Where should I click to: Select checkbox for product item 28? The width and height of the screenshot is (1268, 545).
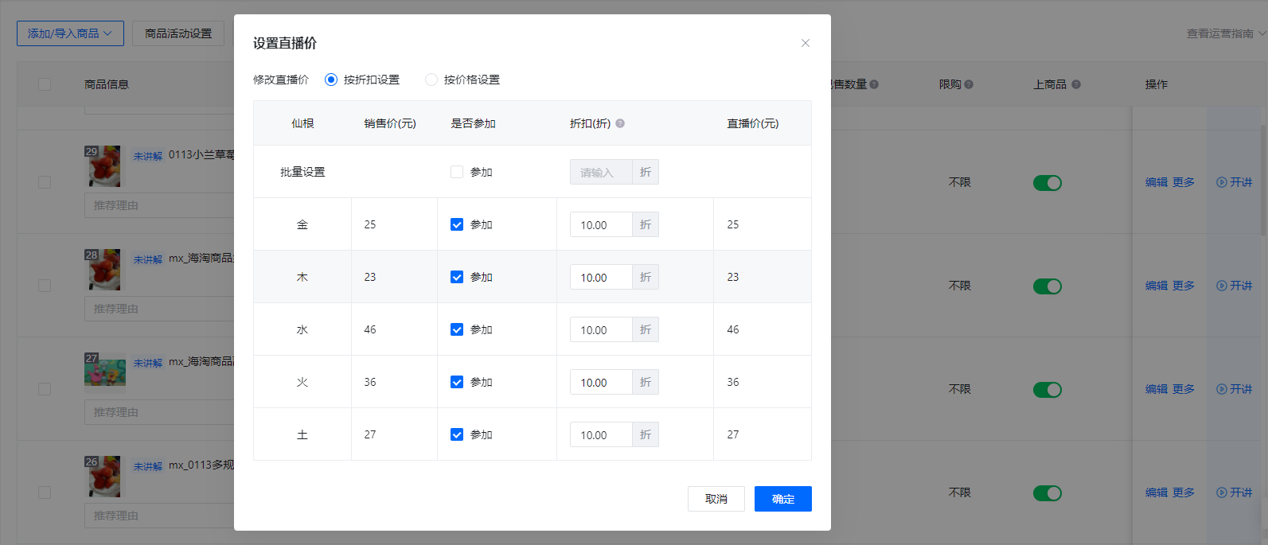45,286
